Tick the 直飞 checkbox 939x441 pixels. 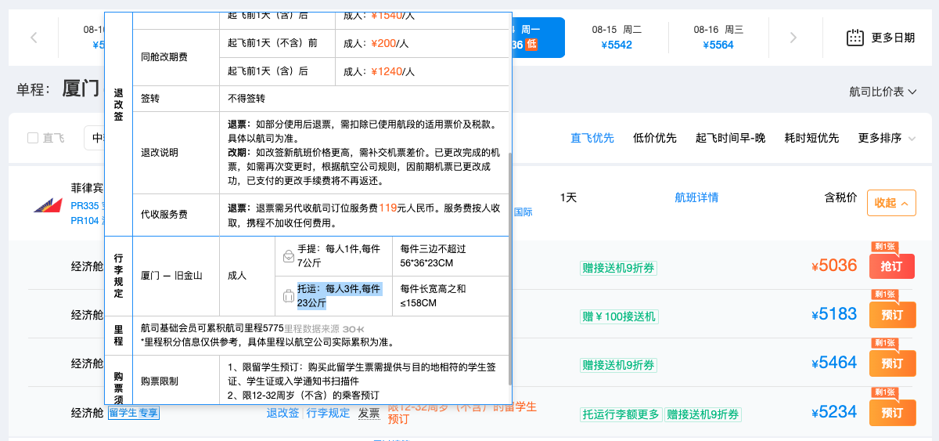(x=33, y=138)
